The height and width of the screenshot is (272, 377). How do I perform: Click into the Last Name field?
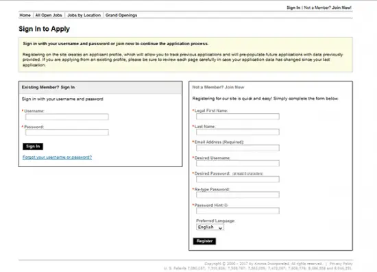[x=238, y=132]
